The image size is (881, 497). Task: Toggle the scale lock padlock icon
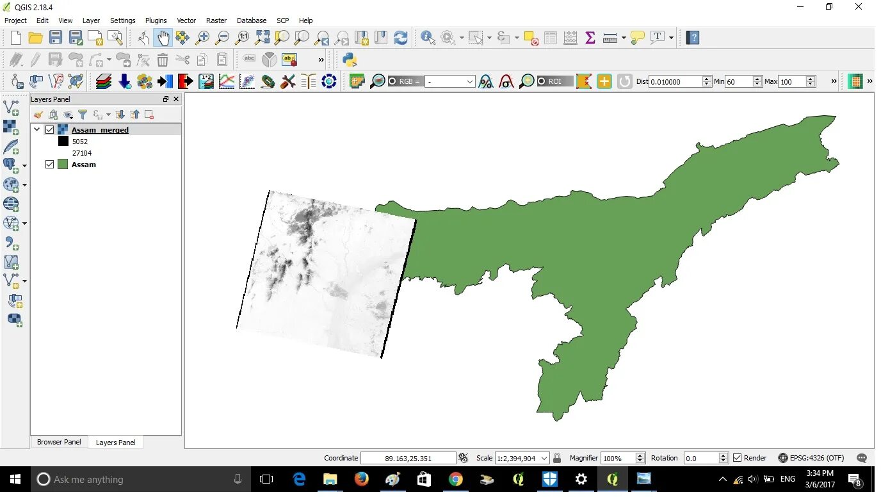pos(557,458)
